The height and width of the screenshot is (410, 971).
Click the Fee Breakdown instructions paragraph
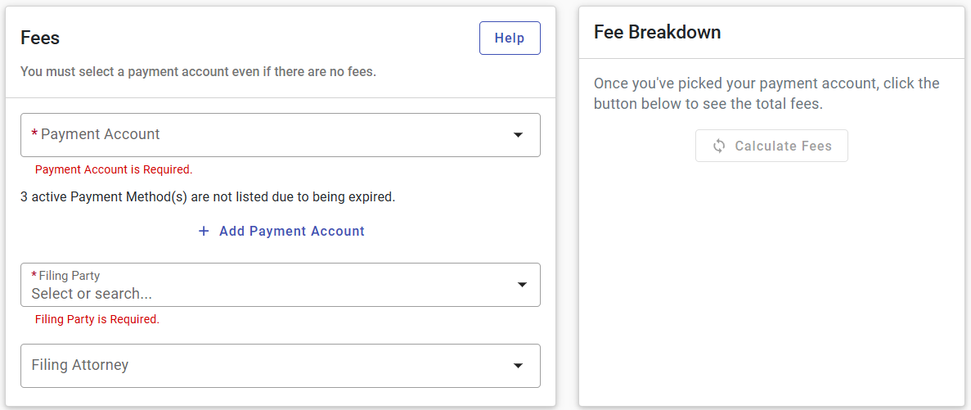pyautogui.click(x=766, y=94)
